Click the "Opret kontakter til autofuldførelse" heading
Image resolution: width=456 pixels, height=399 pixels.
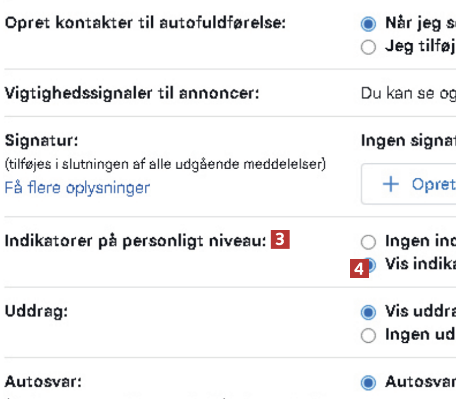145,24
